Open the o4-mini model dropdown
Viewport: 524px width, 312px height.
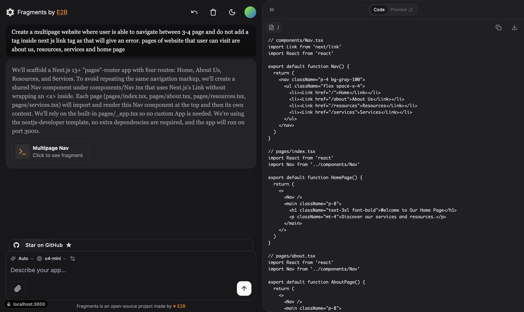pos(52,259)
